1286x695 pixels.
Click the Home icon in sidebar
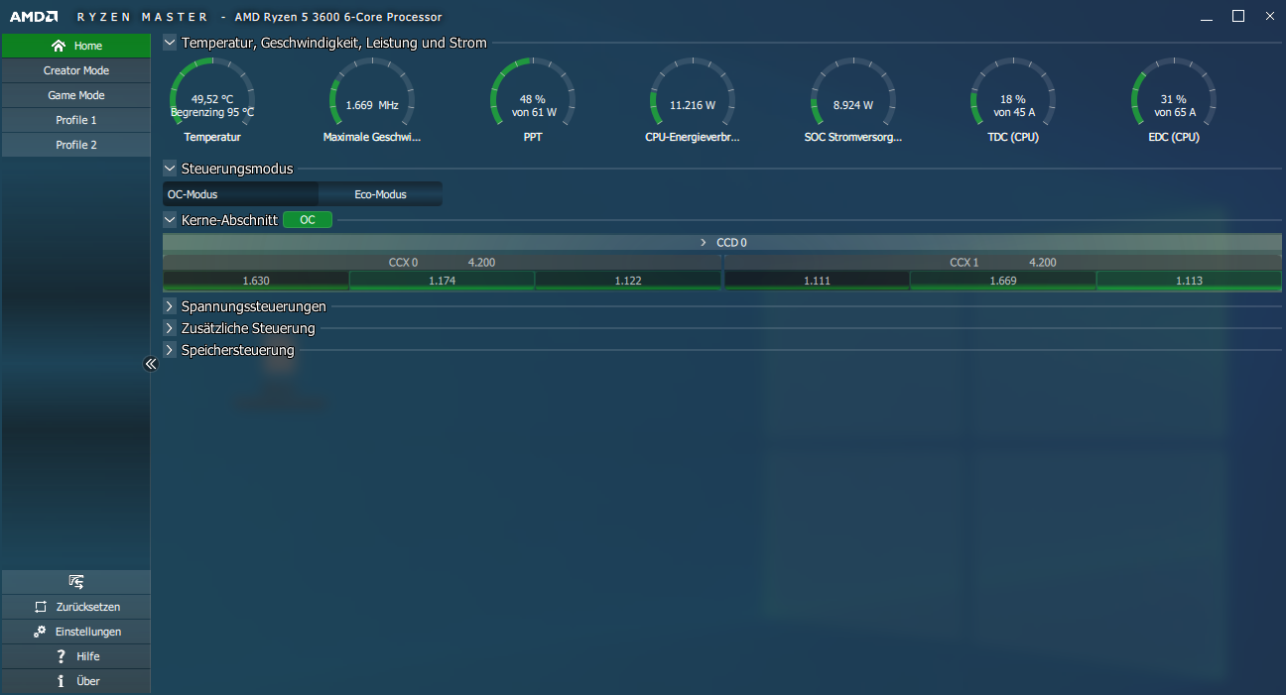[59, 46]
